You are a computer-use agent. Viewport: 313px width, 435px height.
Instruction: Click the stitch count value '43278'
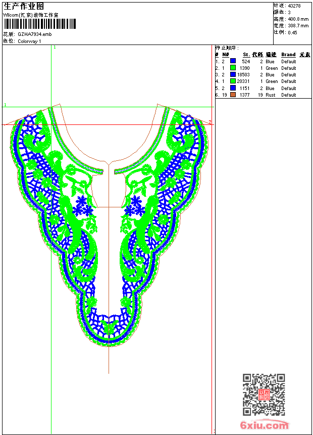tap(294, 6)
